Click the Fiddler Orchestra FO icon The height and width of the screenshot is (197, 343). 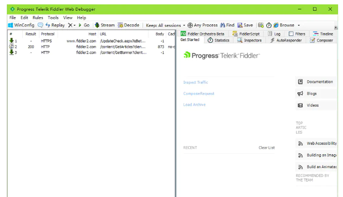coord(183,34)
